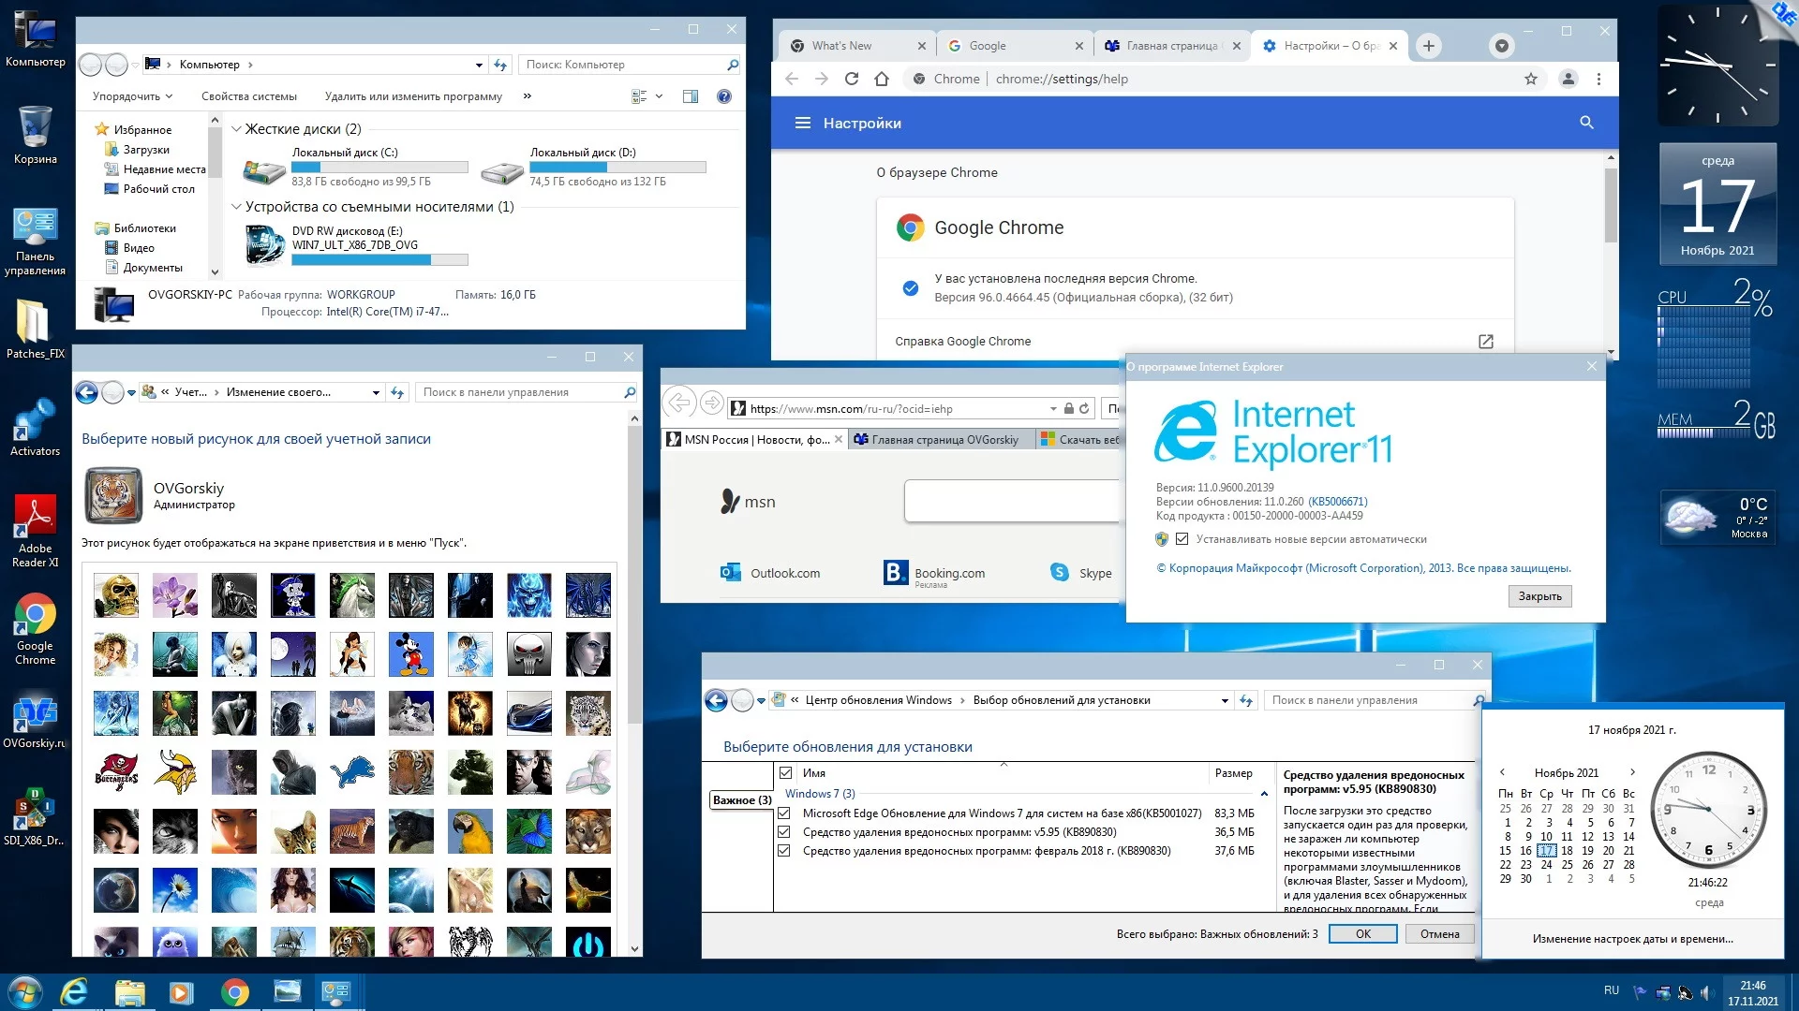This screenshot has width=1799, height=1011.
Task: Open Chrome's three-dot menu
Action: click(x=1599, y=79)
